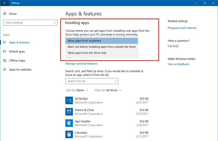Choose Allow apps from the Store only

coord(102,53)
